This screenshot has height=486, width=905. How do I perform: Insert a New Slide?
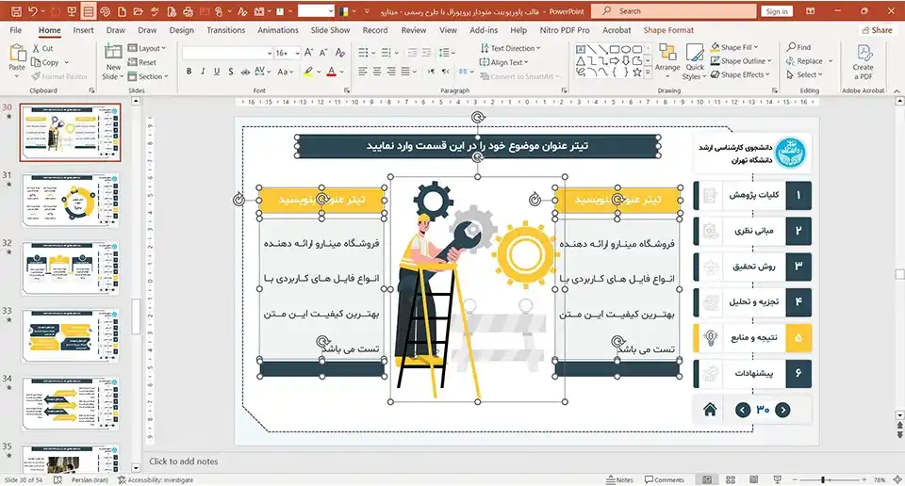pos(113,61)
